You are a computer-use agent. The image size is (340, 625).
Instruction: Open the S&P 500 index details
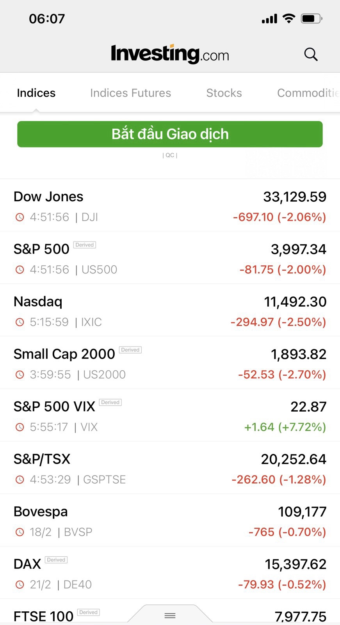(x=170, y=258)
